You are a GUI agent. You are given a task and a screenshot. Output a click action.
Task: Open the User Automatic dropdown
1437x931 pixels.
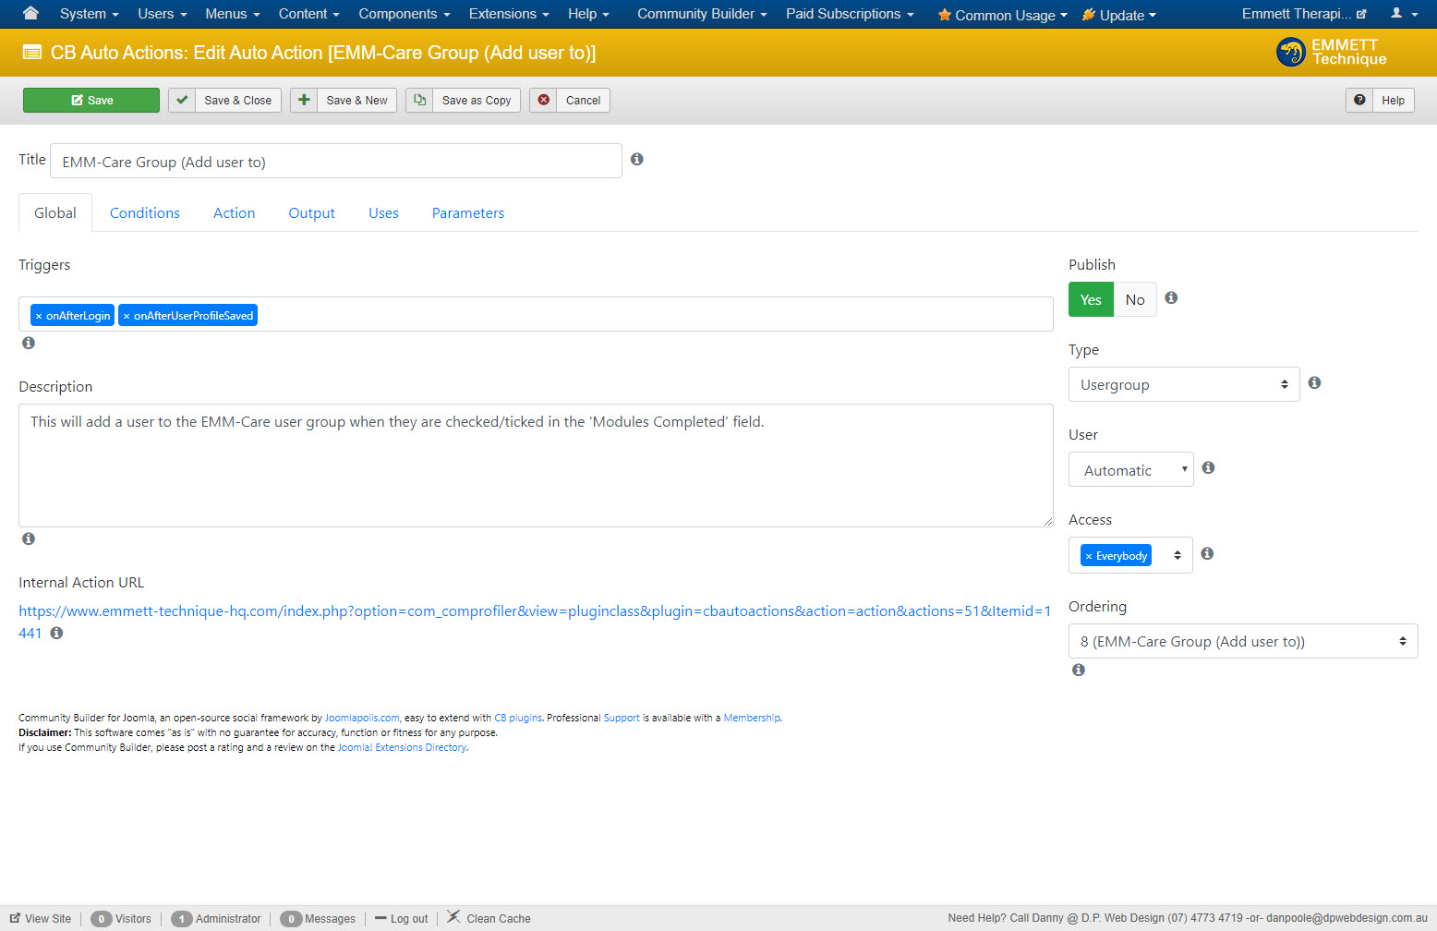pyautogui.click(x=1131, y=470)
